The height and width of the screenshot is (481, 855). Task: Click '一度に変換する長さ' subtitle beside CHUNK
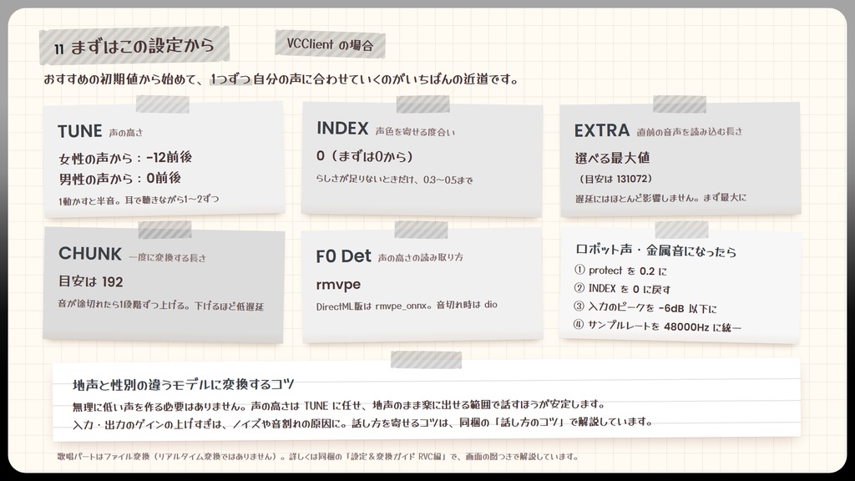(167, 257)
